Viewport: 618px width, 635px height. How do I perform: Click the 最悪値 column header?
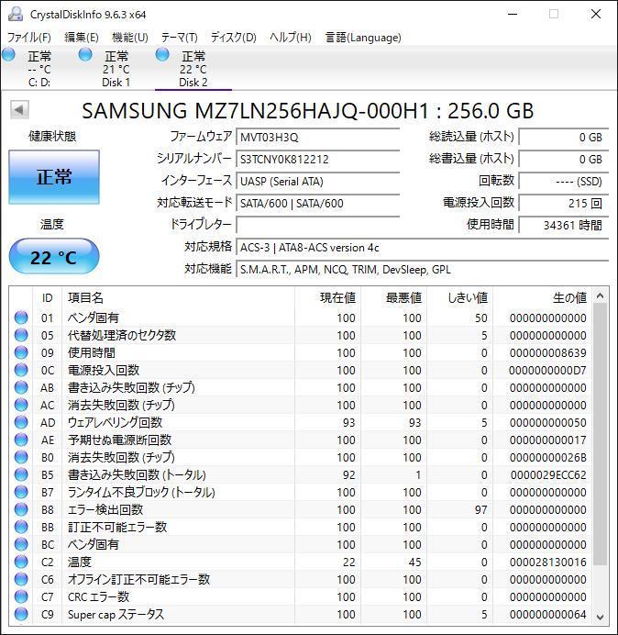[x=393, y=297]
